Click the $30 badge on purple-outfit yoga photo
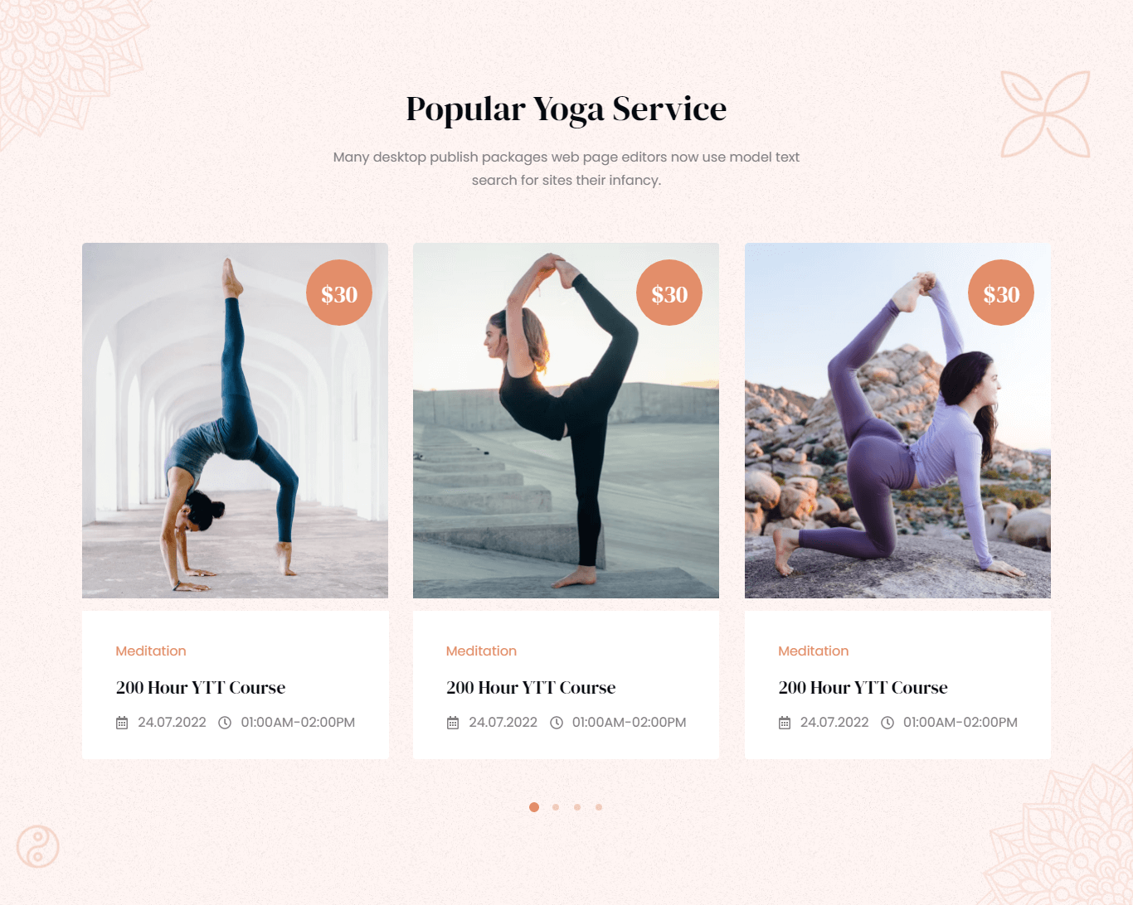Screen dimensions: 1133x905 1001,293
